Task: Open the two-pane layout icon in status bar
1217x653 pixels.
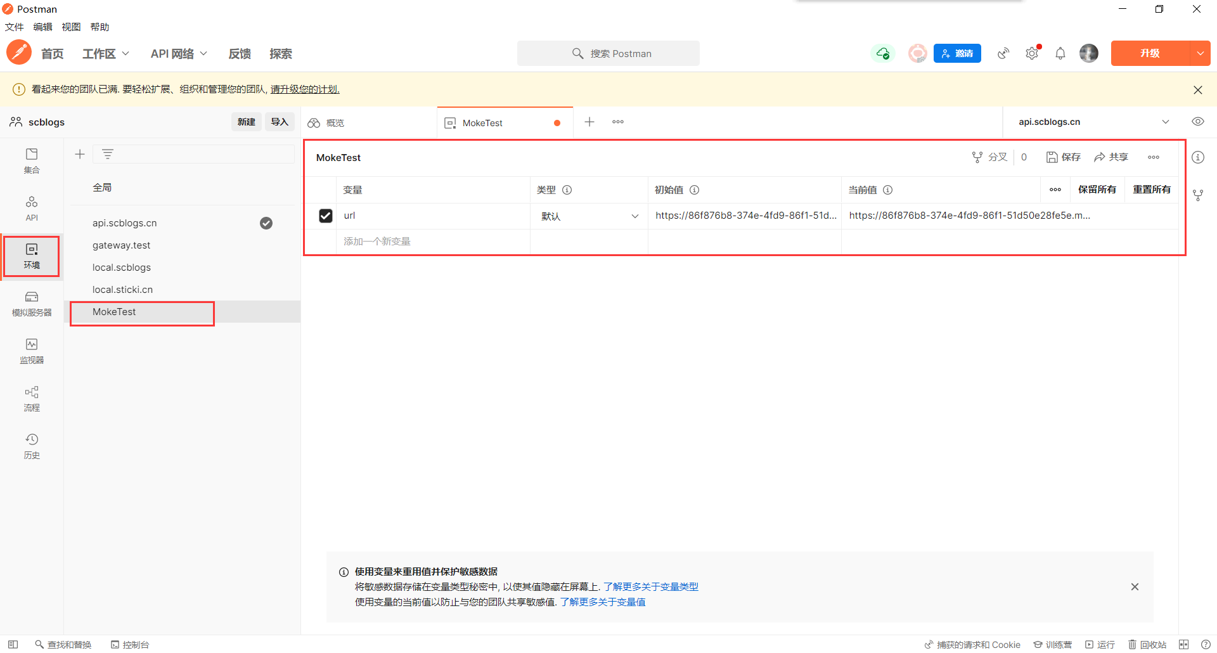Action: [1184, 644]
